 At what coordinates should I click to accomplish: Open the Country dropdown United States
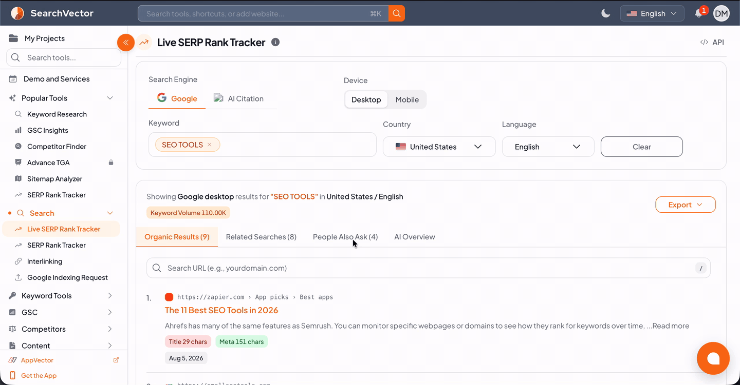click(x=439, y=147)
